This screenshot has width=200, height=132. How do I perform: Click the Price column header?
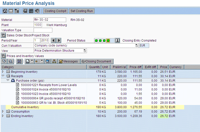click(163, 67)
